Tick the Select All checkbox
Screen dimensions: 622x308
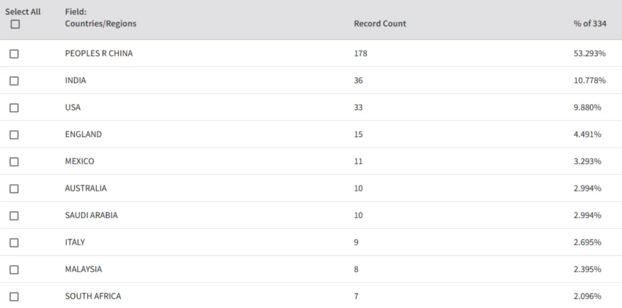(x=15, y=24)
